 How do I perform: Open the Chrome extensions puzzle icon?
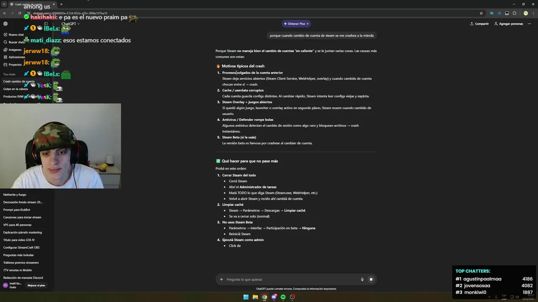(x=514, y=13)
